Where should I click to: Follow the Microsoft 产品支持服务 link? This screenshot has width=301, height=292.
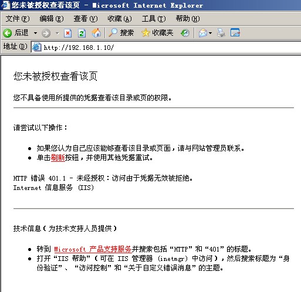coord(93,249)
